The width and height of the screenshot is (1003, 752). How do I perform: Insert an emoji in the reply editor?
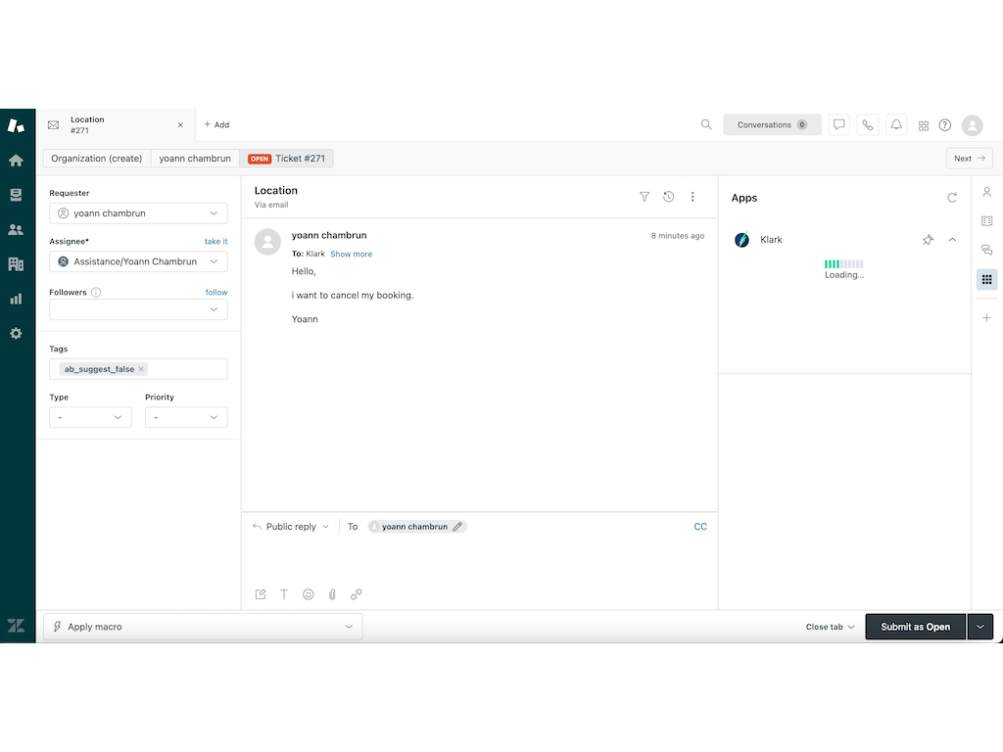coord(309,594)
